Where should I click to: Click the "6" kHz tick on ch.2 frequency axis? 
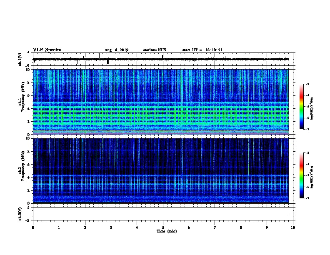pos(29,164)
